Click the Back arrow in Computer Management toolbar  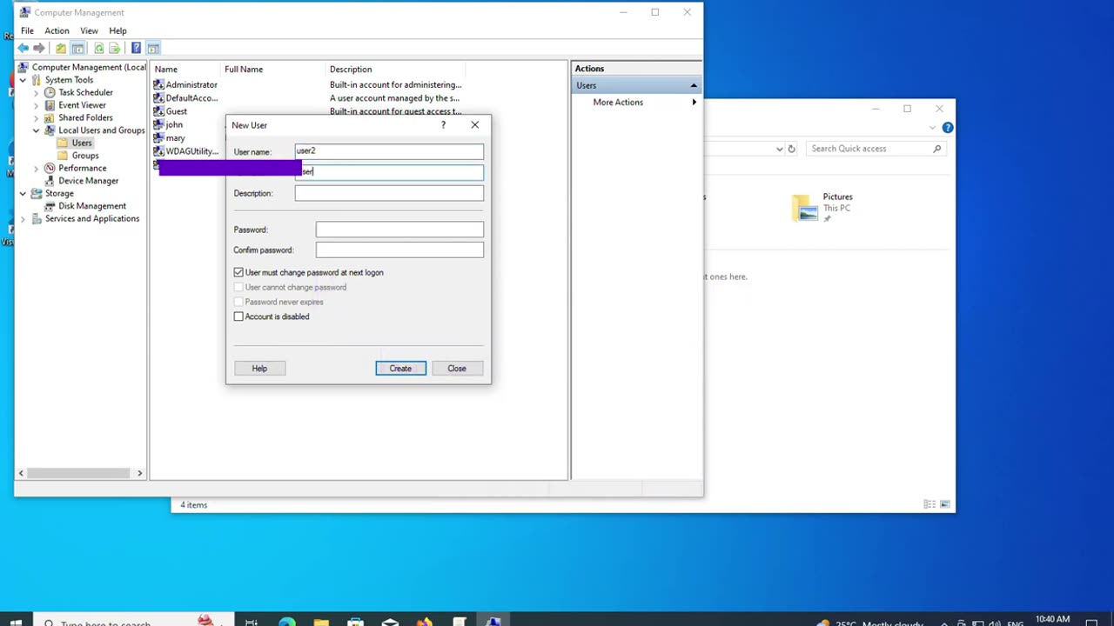pyautogui.click(x=23, y=48)
